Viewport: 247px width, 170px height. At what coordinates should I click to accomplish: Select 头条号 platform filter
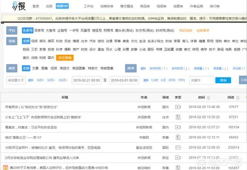pos(27,30)
